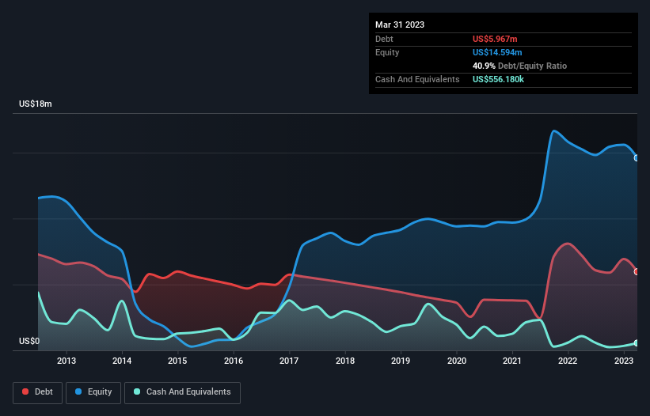This screenshot has width=650, height=416.
Task: Click the 2023 x-axis label
Action: coord(623,361)
